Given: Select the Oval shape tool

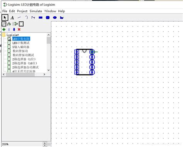Looking at the screenshot, I should (x=55, y=17).
